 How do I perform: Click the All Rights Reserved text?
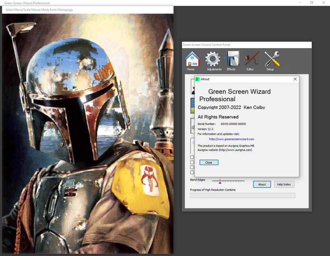click(x=218, y=117)
